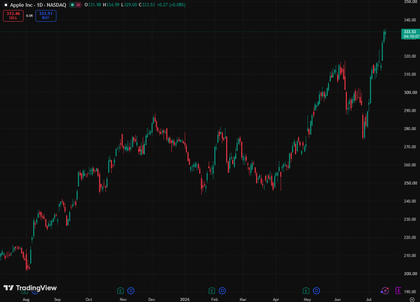Open the May dividend D marker

click(316, 290)
